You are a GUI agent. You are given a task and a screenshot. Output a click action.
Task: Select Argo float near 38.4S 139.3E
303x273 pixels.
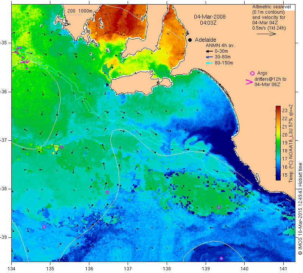[x=219, y=207]
